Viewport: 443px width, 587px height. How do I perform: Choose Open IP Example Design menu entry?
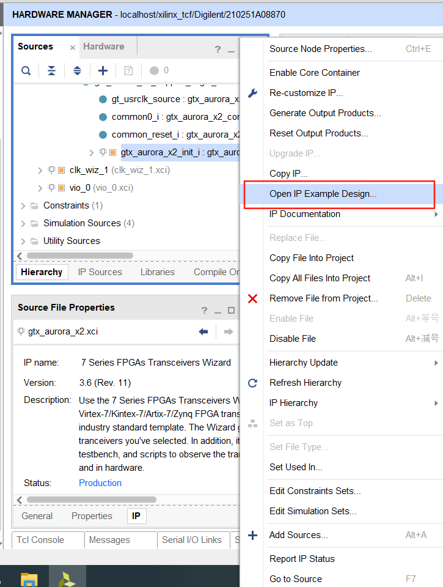tap(323, 194)
